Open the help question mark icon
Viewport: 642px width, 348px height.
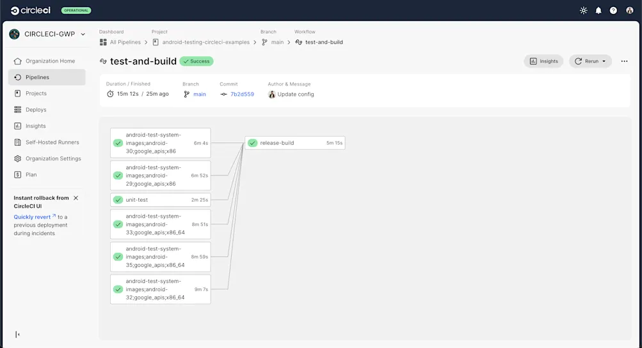613,11
